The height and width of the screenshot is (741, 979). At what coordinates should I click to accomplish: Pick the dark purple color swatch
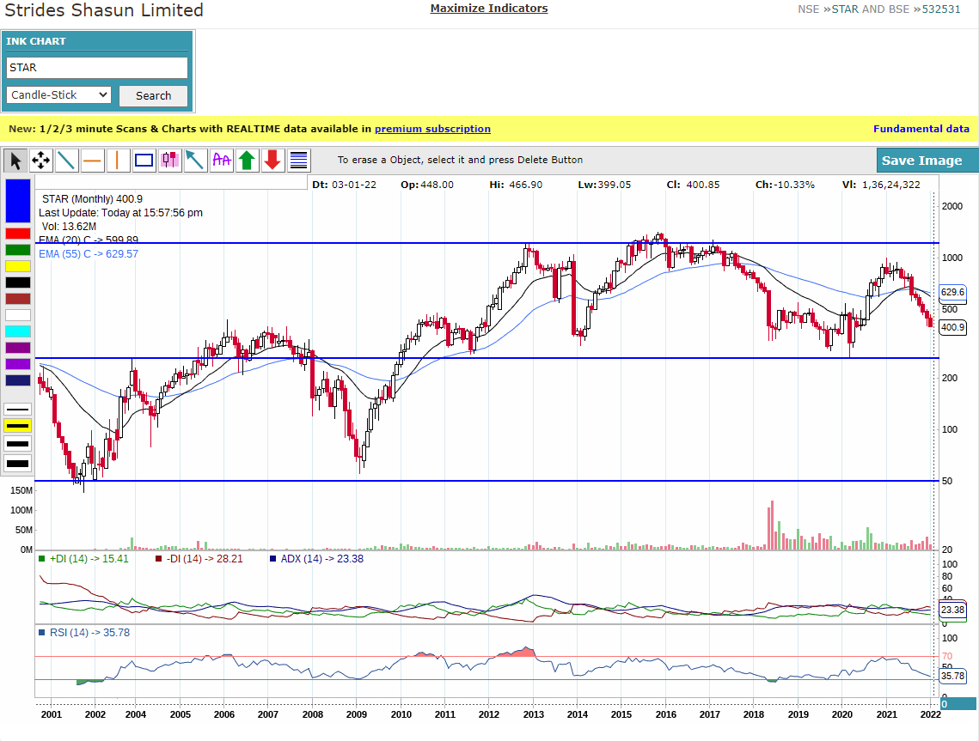click(x=18, y=348)
